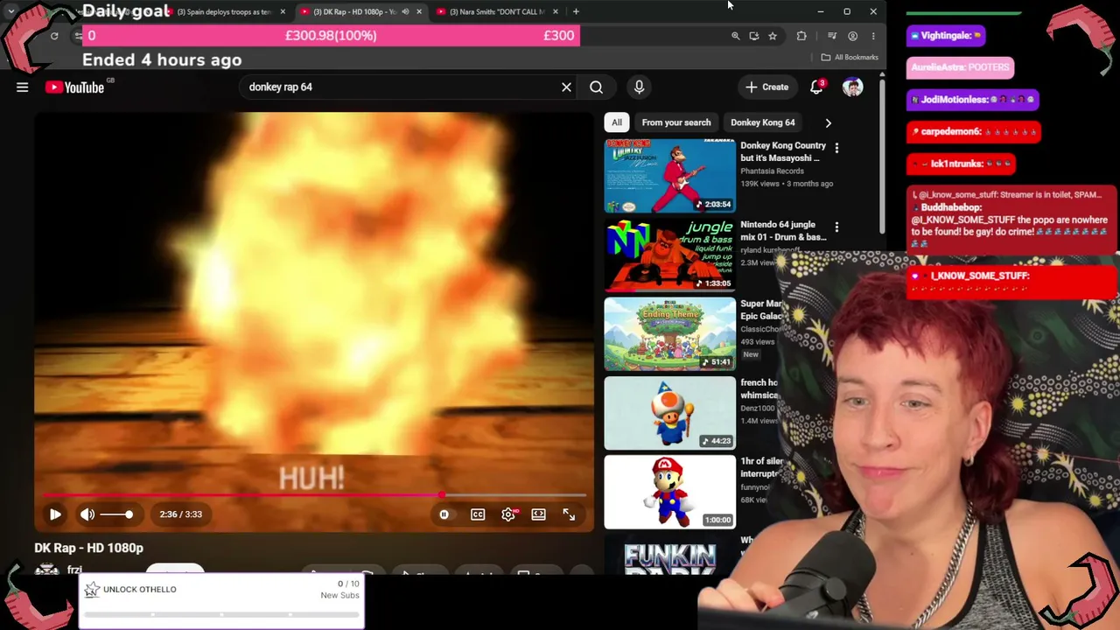This screenshot has width=1120, height=630.
Task: Play the paused DK Rap video
Action: pos(55,514)
